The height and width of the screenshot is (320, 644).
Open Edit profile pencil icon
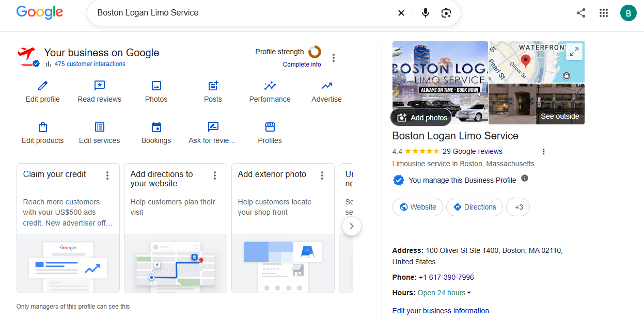click(43, 86)
